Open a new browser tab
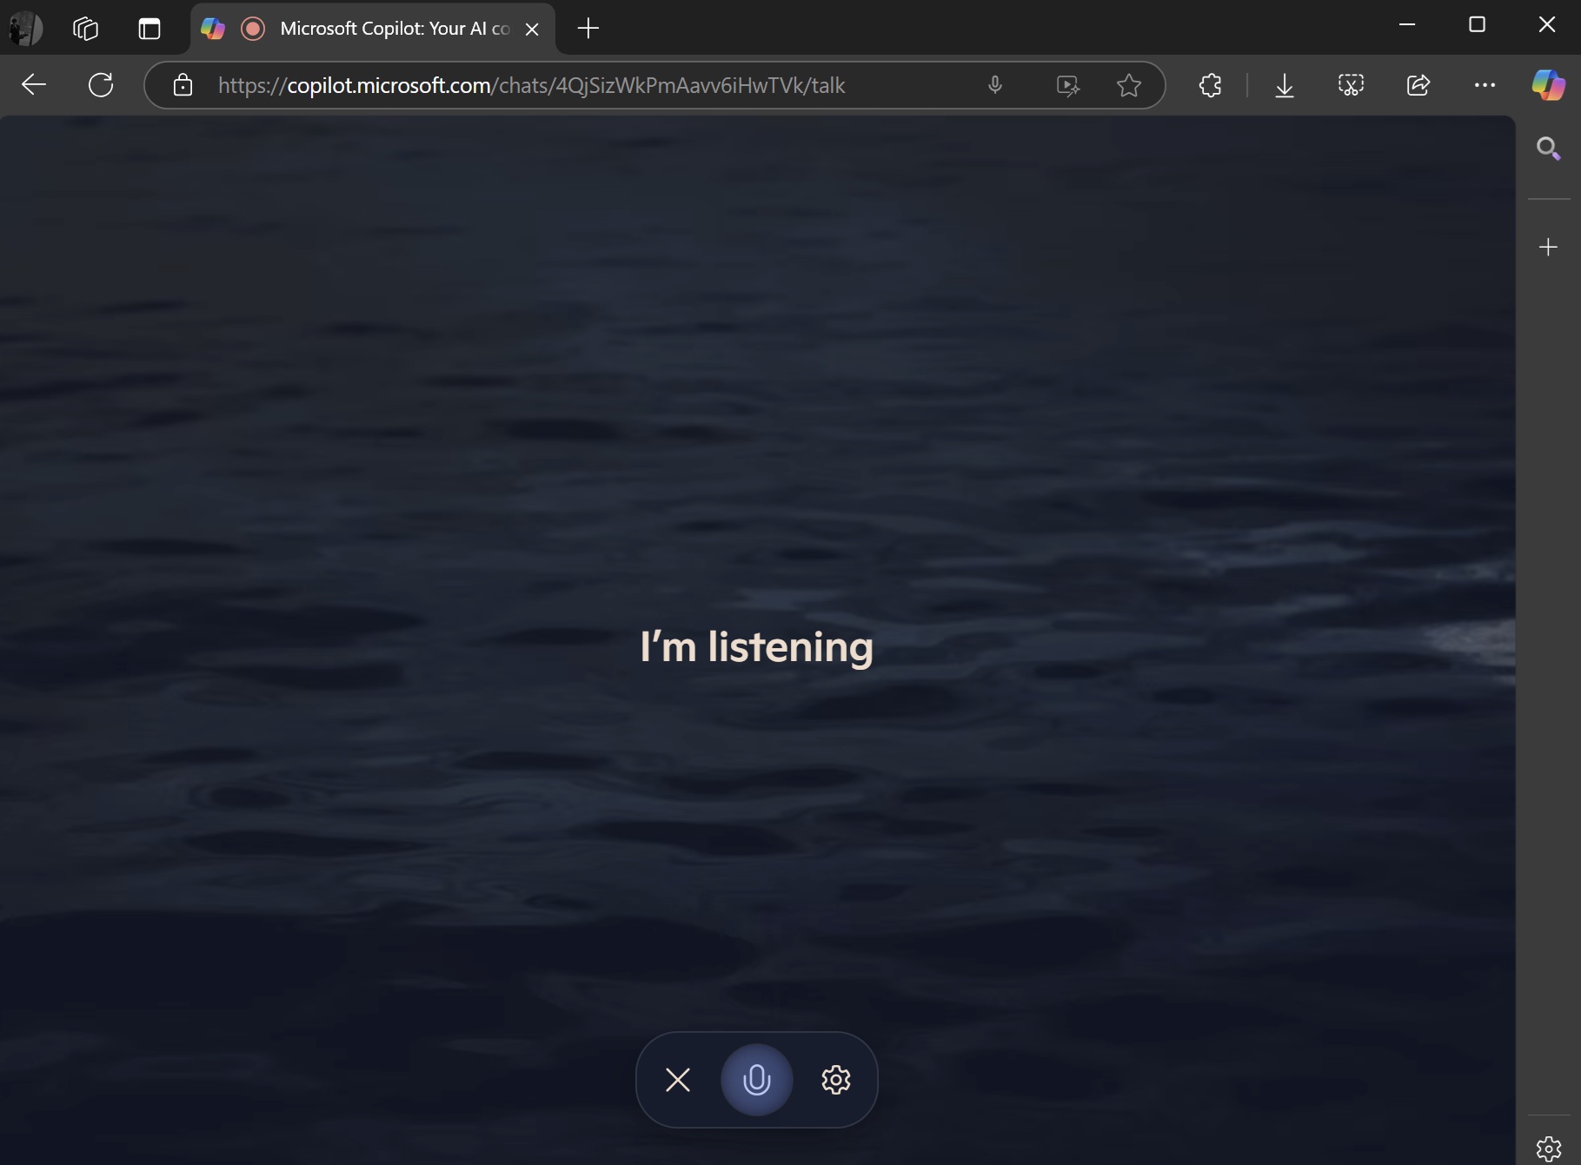This screenshot has width=1581, height=1165. click(x=588, y=29)
